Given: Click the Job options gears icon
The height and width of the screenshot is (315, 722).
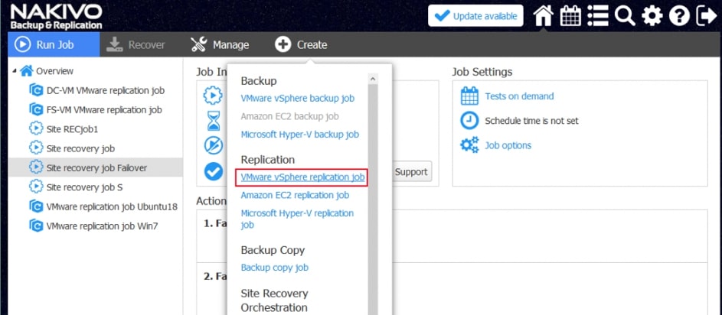Looking at the screenshot, I should click(x=469, y=145).
